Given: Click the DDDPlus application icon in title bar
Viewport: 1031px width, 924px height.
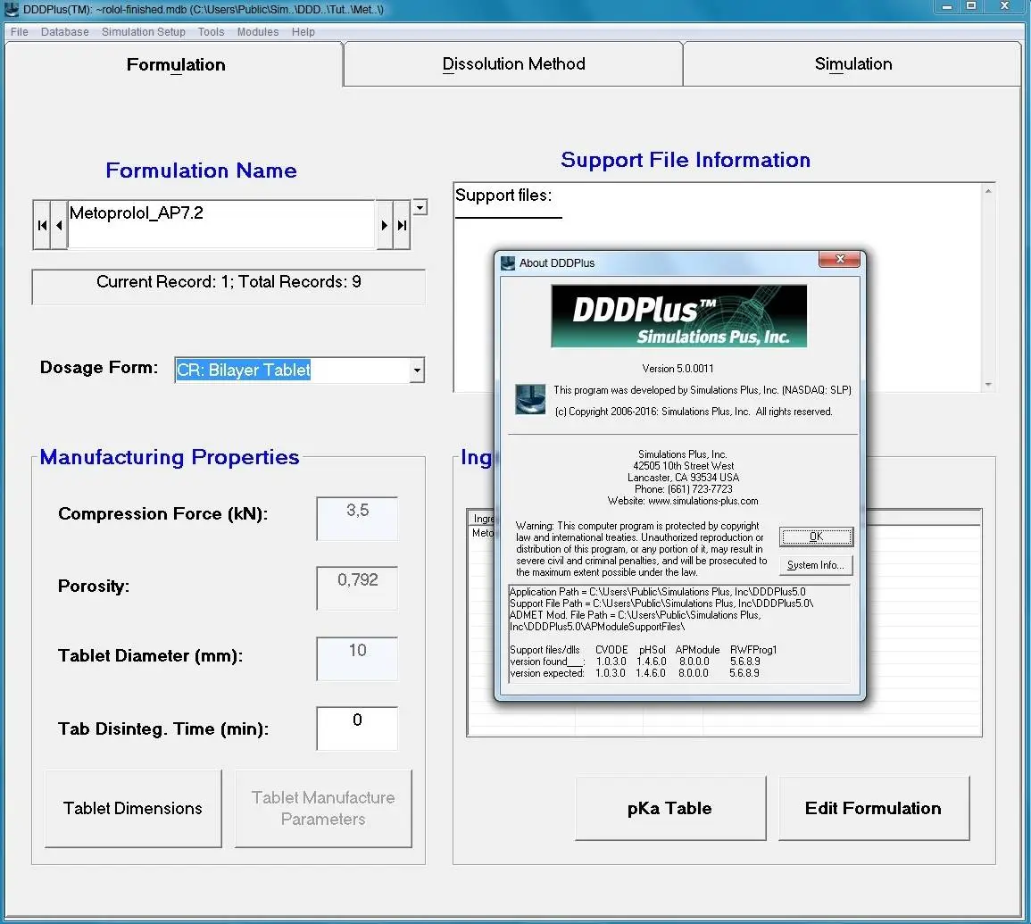Looking at the screenshot, I should [x=12, y=9].
